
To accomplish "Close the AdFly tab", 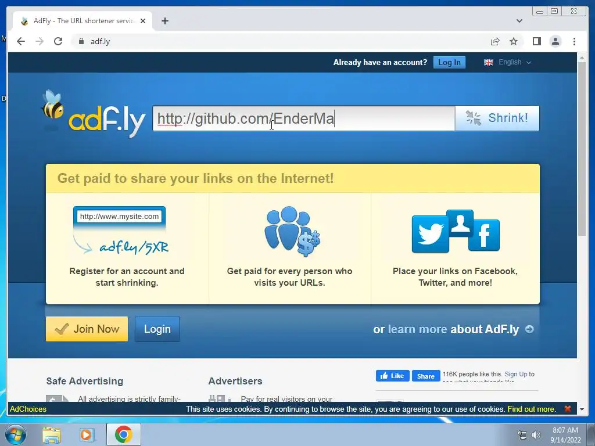I will click(x=143, y=21).
